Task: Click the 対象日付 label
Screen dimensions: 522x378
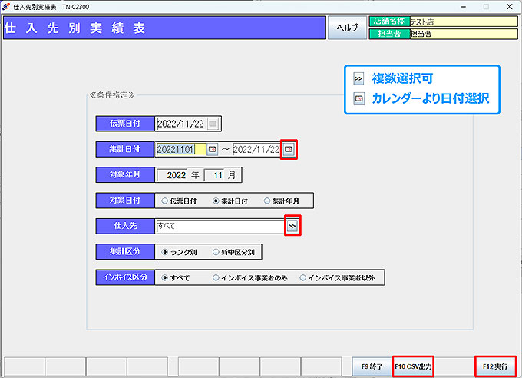Action: (x=125, y=201)
